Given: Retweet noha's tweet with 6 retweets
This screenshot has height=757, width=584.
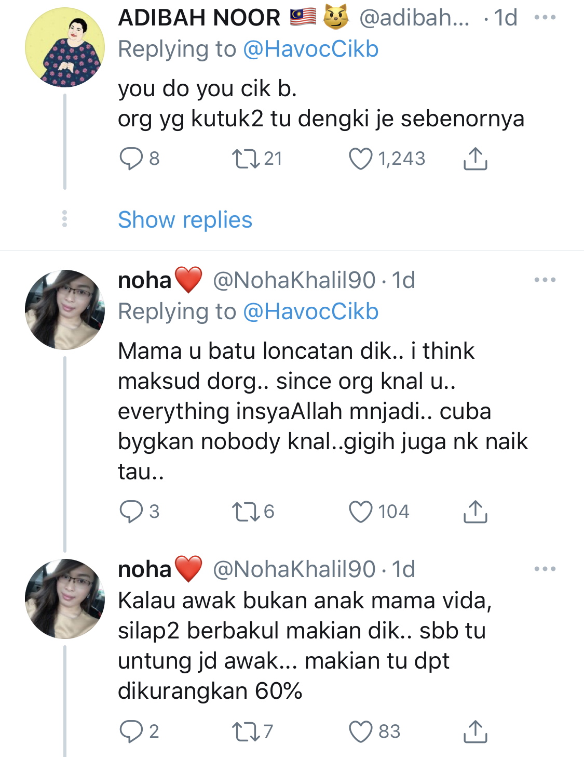Looking at the screenshot, I should click(x=246, y=512).
